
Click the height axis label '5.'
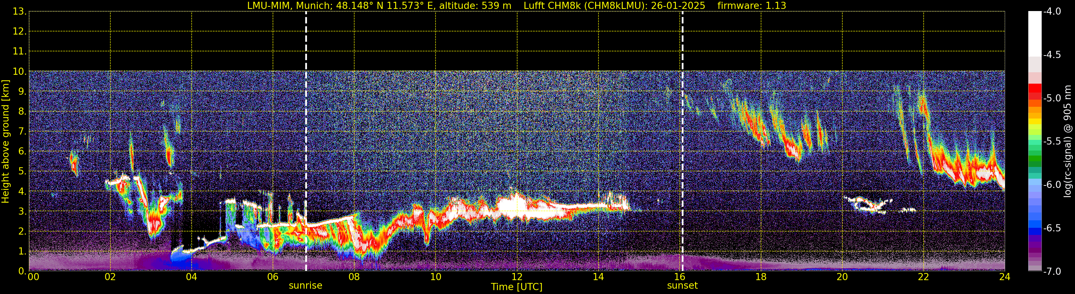[x=22, y=172]
